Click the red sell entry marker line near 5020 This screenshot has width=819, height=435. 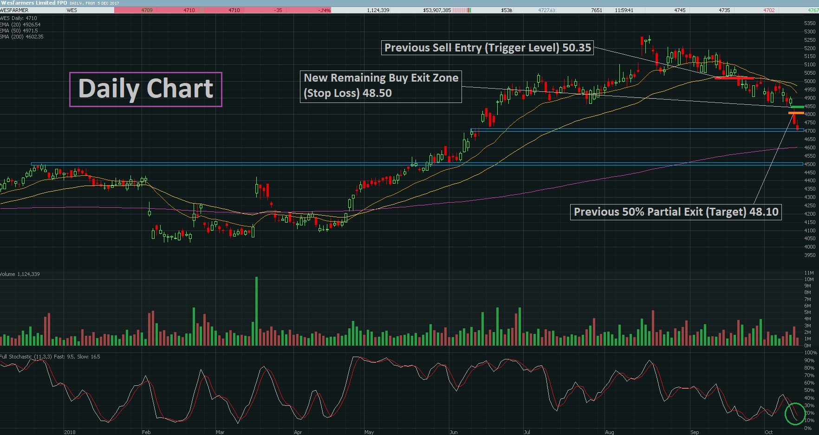[x=733, y=78]
